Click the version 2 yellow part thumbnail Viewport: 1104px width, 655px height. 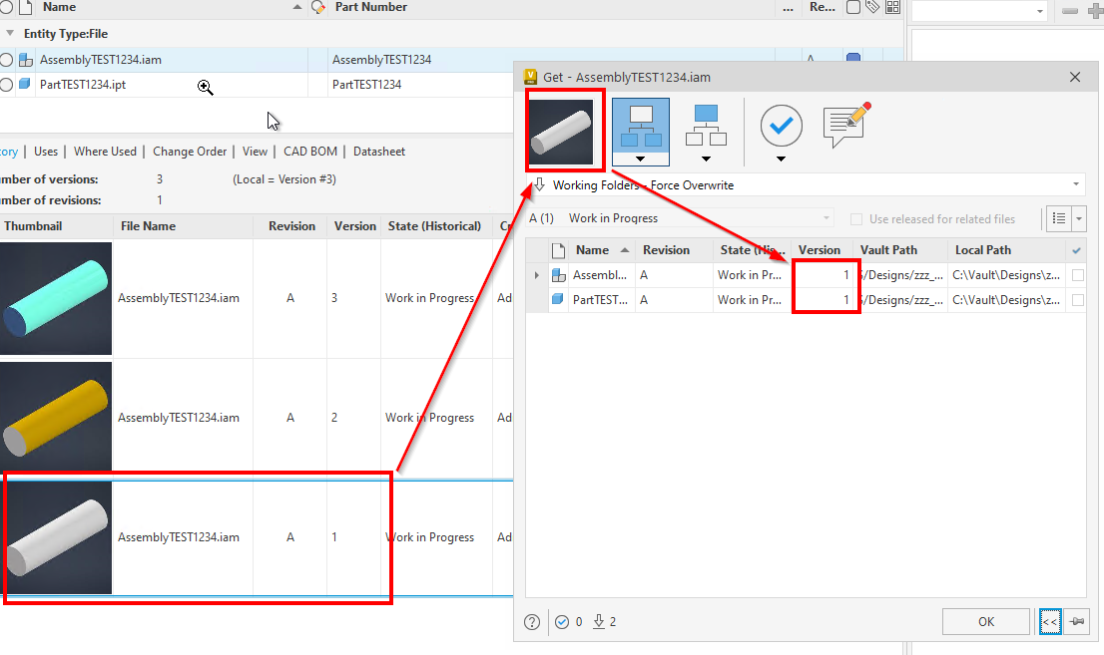56,417
